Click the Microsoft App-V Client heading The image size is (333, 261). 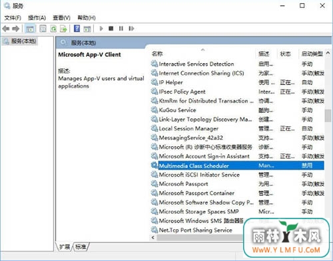[x=89, y=54]
